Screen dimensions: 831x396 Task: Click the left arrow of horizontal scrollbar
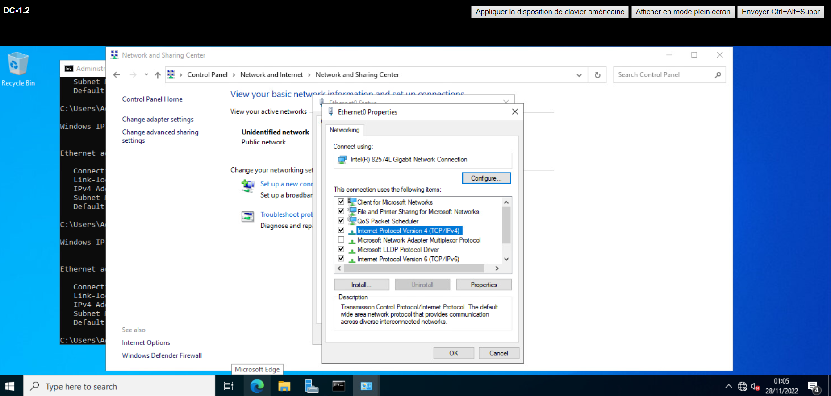[x=339, y=268]
